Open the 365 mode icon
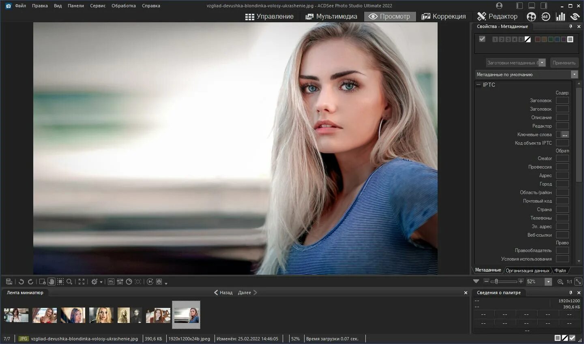The width and height of the screenshot is (584, 344). [x=545, y=17]
